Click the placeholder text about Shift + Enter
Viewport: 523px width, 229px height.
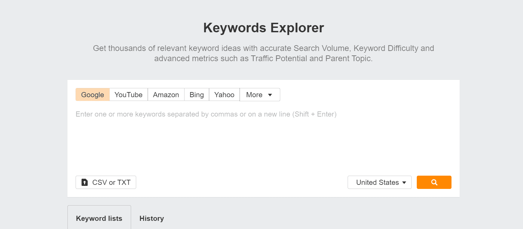point(206,114)
